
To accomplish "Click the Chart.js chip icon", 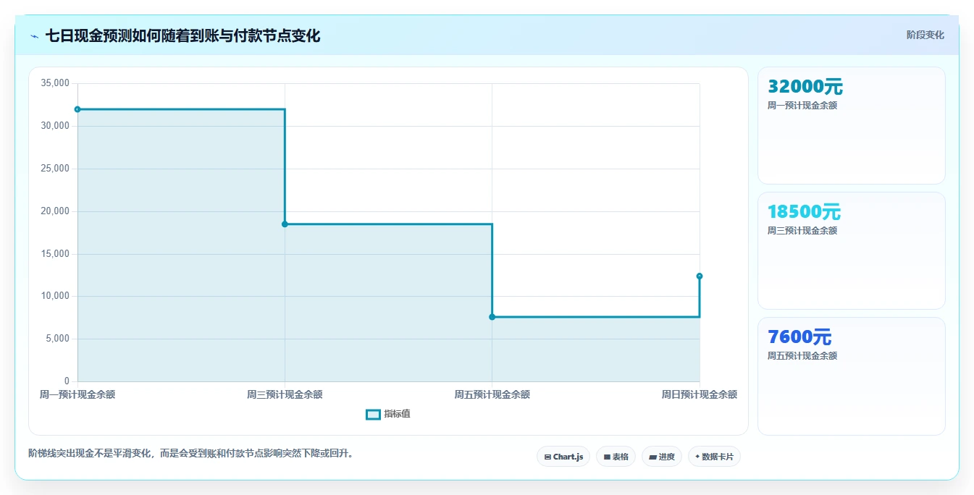I will point(547,457).
